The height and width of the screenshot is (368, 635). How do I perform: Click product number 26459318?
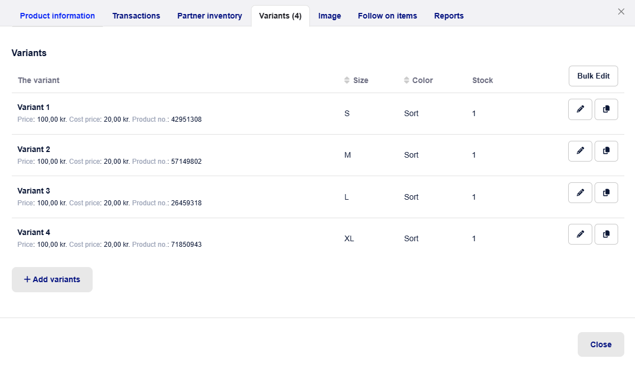click(x=186, y=203)
